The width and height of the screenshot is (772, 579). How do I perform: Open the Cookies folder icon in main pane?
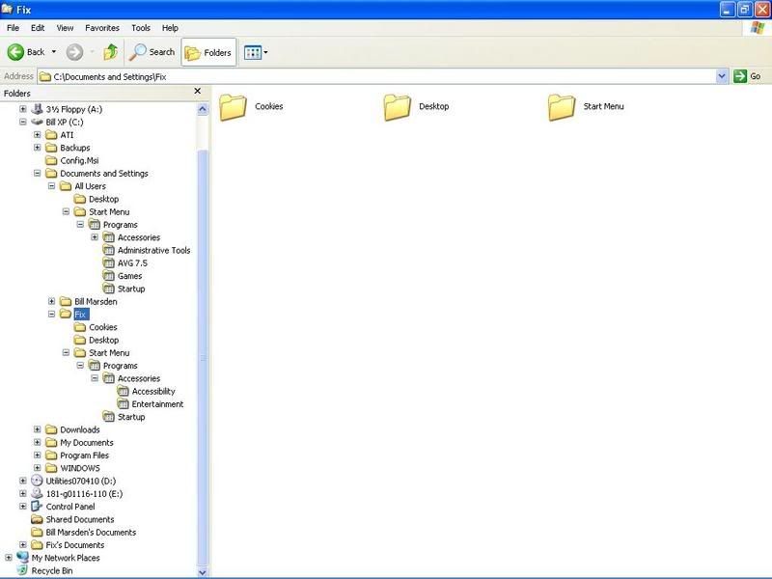(x=234, y=107)
